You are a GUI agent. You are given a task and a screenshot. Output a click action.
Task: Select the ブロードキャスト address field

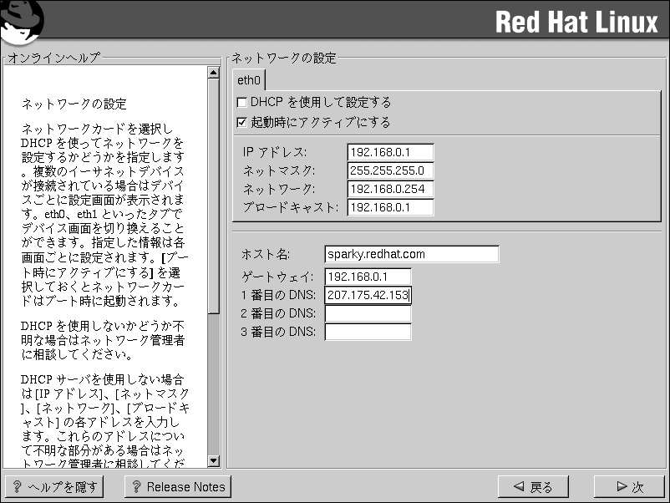pyautogui.click(x=390, y=207)
